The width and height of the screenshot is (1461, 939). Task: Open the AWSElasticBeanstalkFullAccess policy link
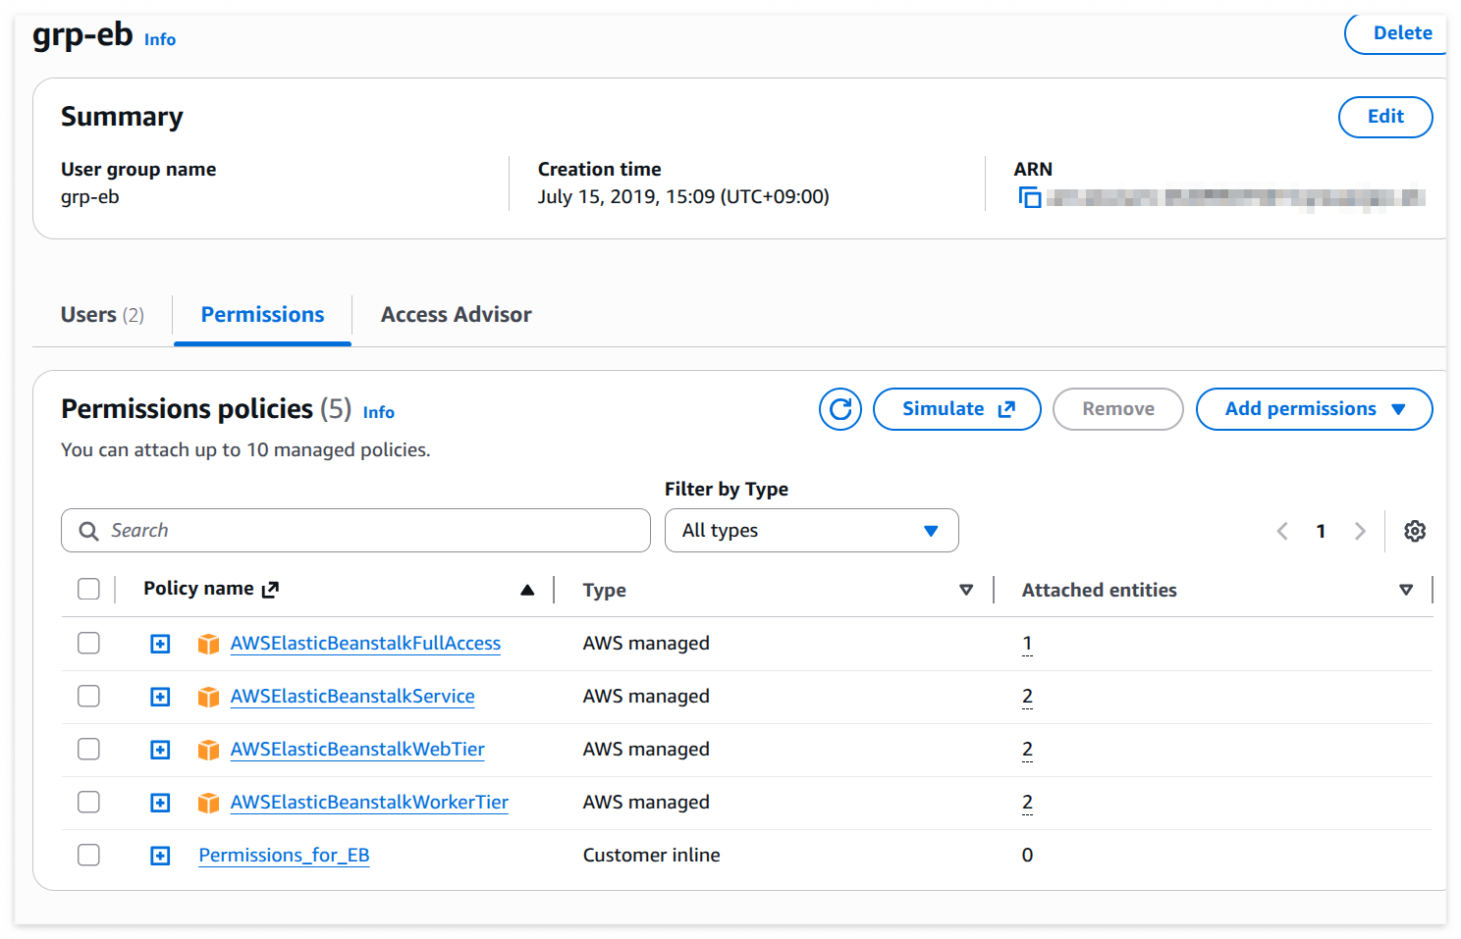pos(365,644)
